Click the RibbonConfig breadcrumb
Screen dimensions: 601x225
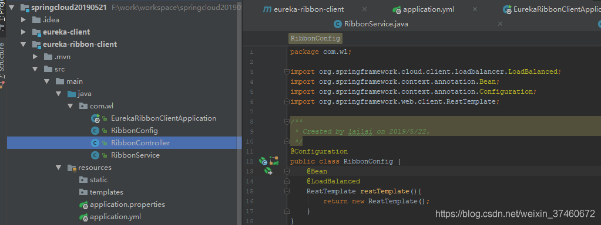(315, 38)
